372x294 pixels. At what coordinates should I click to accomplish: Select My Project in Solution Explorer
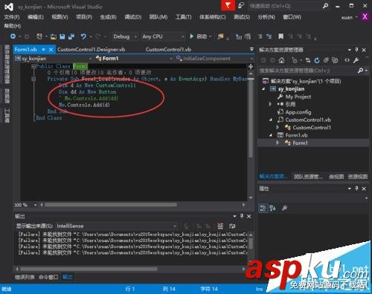[x=298, y=97]
